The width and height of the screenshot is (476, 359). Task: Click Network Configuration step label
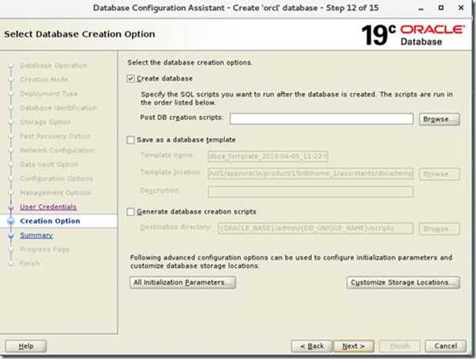57,150
